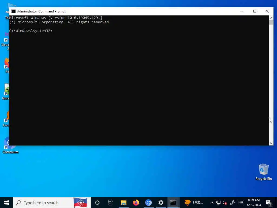277x208 pixels.
Task: Maximize the Command Prompt window
Action: (x=255, y=11)
